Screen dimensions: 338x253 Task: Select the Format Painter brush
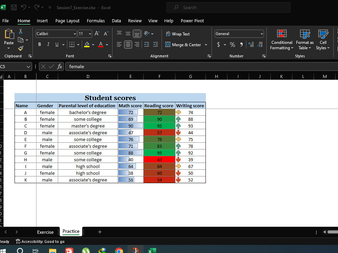21,48
